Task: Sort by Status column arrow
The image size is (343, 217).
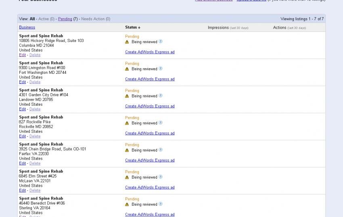Action: [x=139, y=27]
